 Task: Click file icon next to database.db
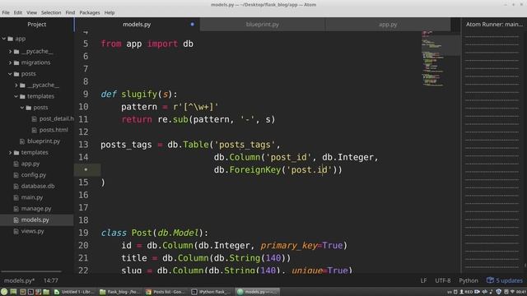[16, 186]
